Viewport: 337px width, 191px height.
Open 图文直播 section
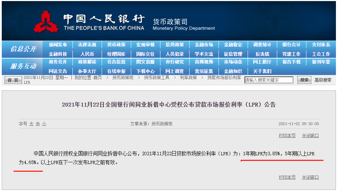tap(146, 62)
